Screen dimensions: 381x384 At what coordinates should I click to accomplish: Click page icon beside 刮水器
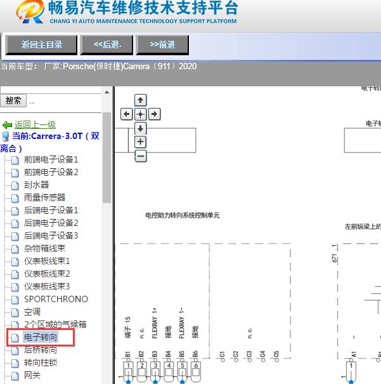[x=15, y=185]
